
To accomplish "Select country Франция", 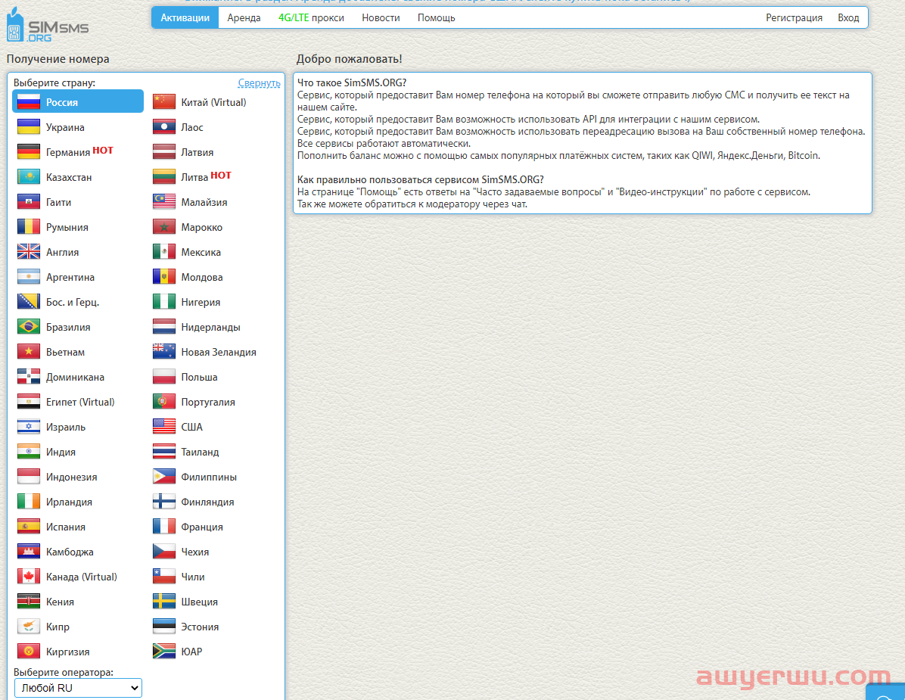I will [x=202, y=527].
